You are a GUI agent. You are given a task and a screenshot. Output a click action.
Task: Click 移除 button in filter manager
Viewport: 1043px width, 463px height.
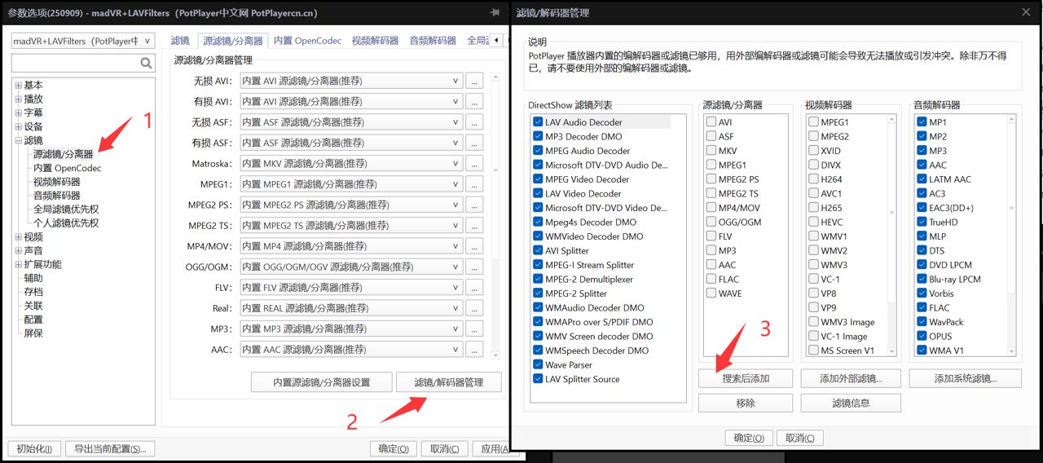tap(746, 403)
